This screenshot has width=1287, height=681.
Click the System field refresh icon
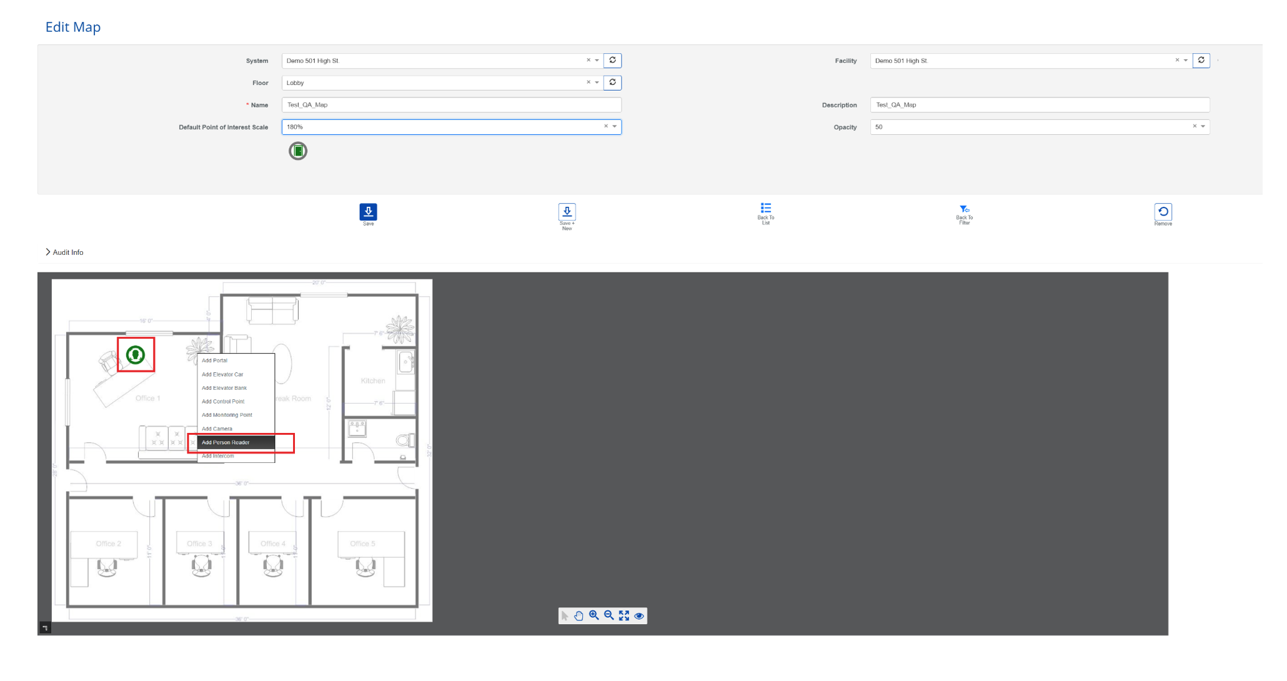point(613,60)
